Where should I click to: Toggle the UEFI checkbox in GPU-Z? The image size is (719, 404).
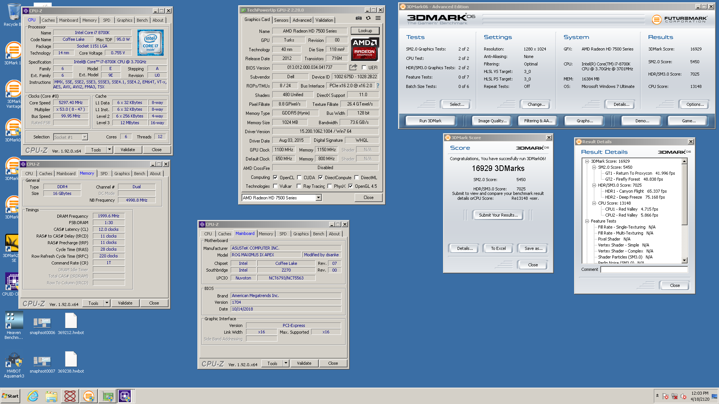[x=364, y=67]
